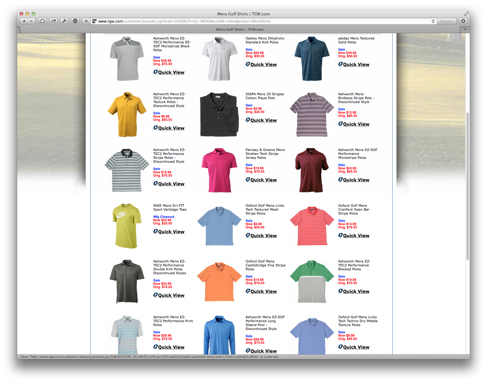Image resolution: width=487 pixels, height=383 pixels.
Task: Enter full screen with the expand arrows icon
Action: click(x=466, y=14)
